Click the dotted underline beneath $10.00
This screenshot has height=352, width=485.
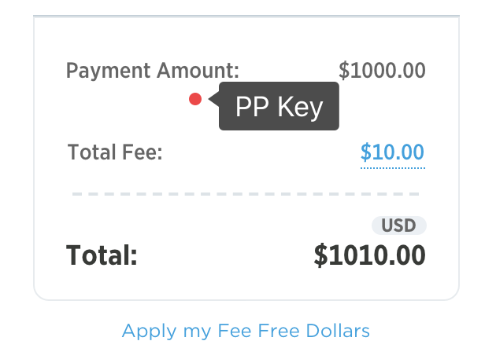click(x=392, y=167)
